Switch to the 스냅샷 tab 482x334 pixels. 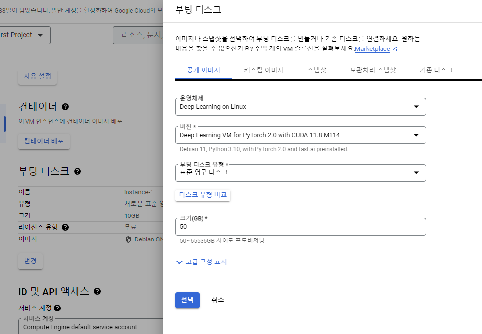pos(317,70)
